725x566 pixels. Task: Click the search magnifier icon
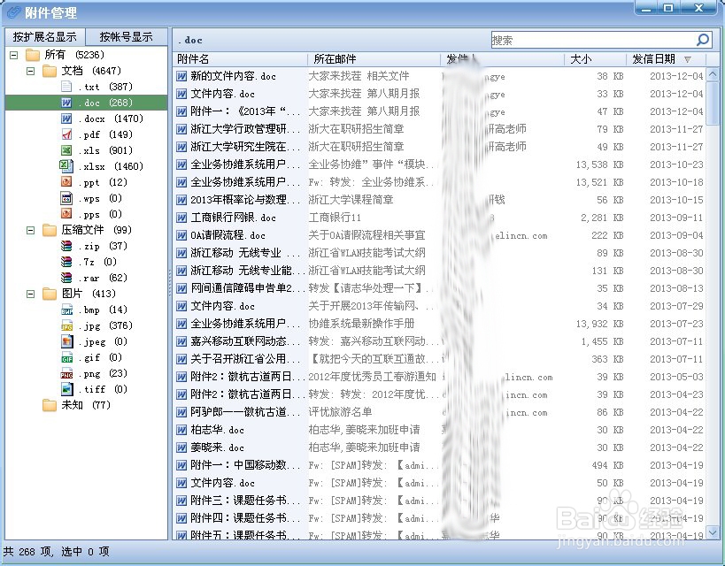point(702,40)
